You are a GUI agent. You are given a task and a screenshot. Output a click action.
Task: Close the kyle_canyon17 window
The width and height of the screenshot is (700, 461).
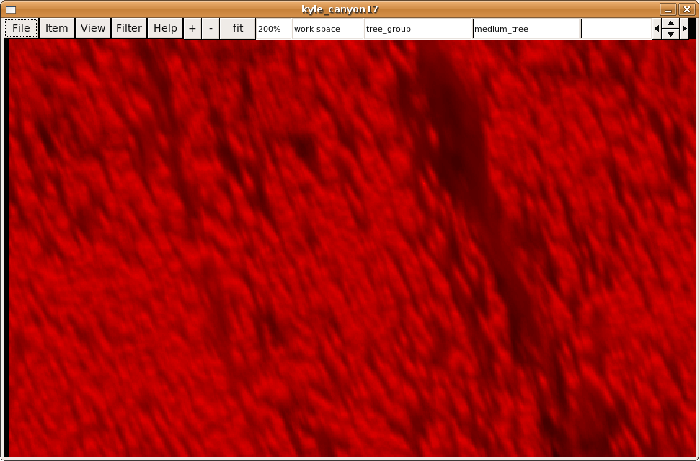[x=686, y=9]
